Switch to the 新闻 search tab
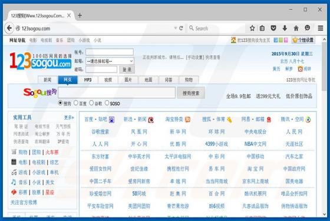 (x=48, y=80)
